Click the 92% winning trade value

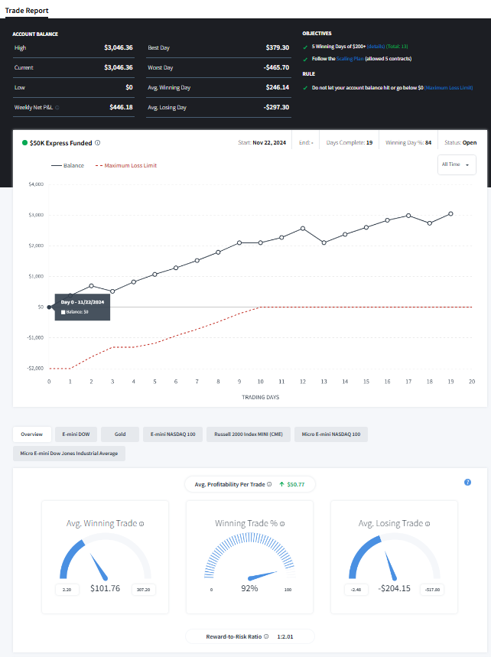pyautogui.click(x=249, y=588)
